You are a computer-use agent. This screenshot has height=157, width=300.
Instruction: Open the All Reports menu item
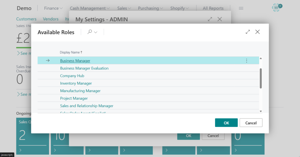tap(213, 8)
